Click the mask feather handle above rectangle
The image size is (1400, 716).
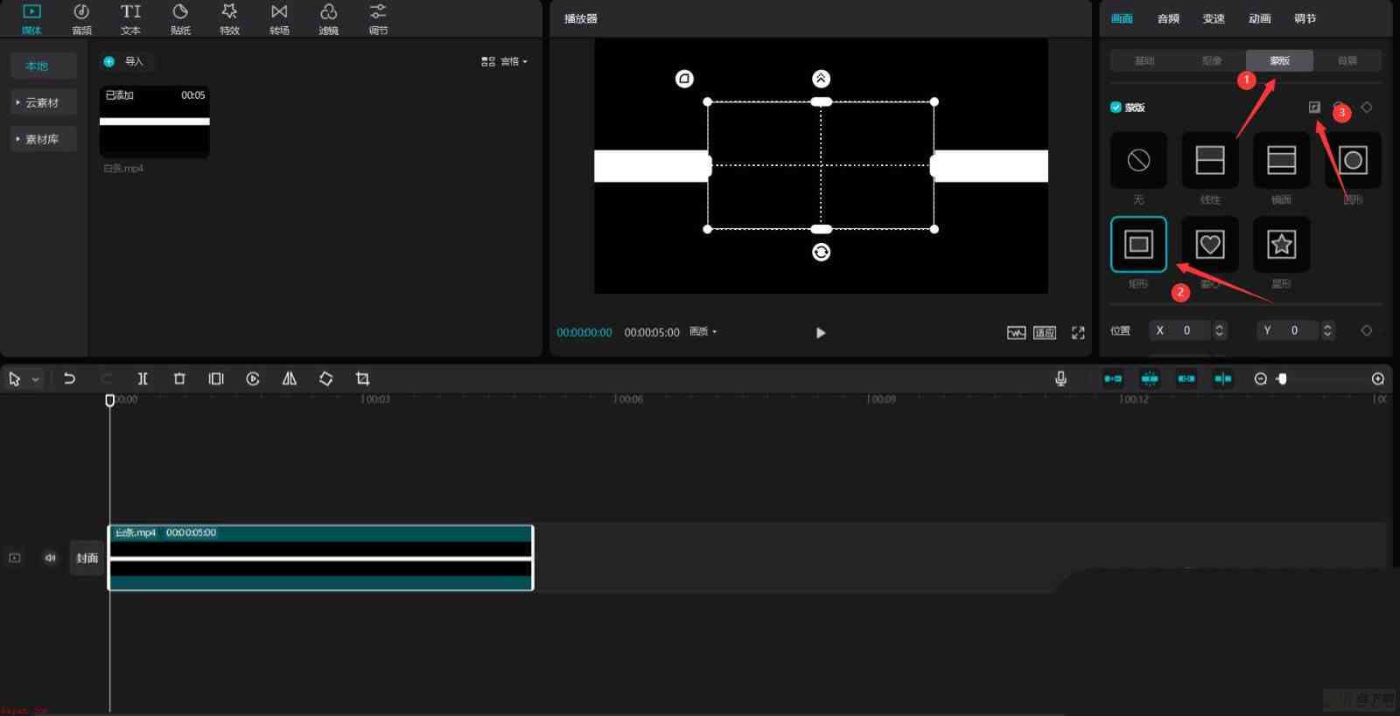coord(821,79)
